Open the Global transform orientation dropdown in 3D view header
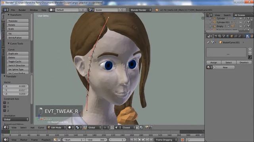 pos(94,127)
